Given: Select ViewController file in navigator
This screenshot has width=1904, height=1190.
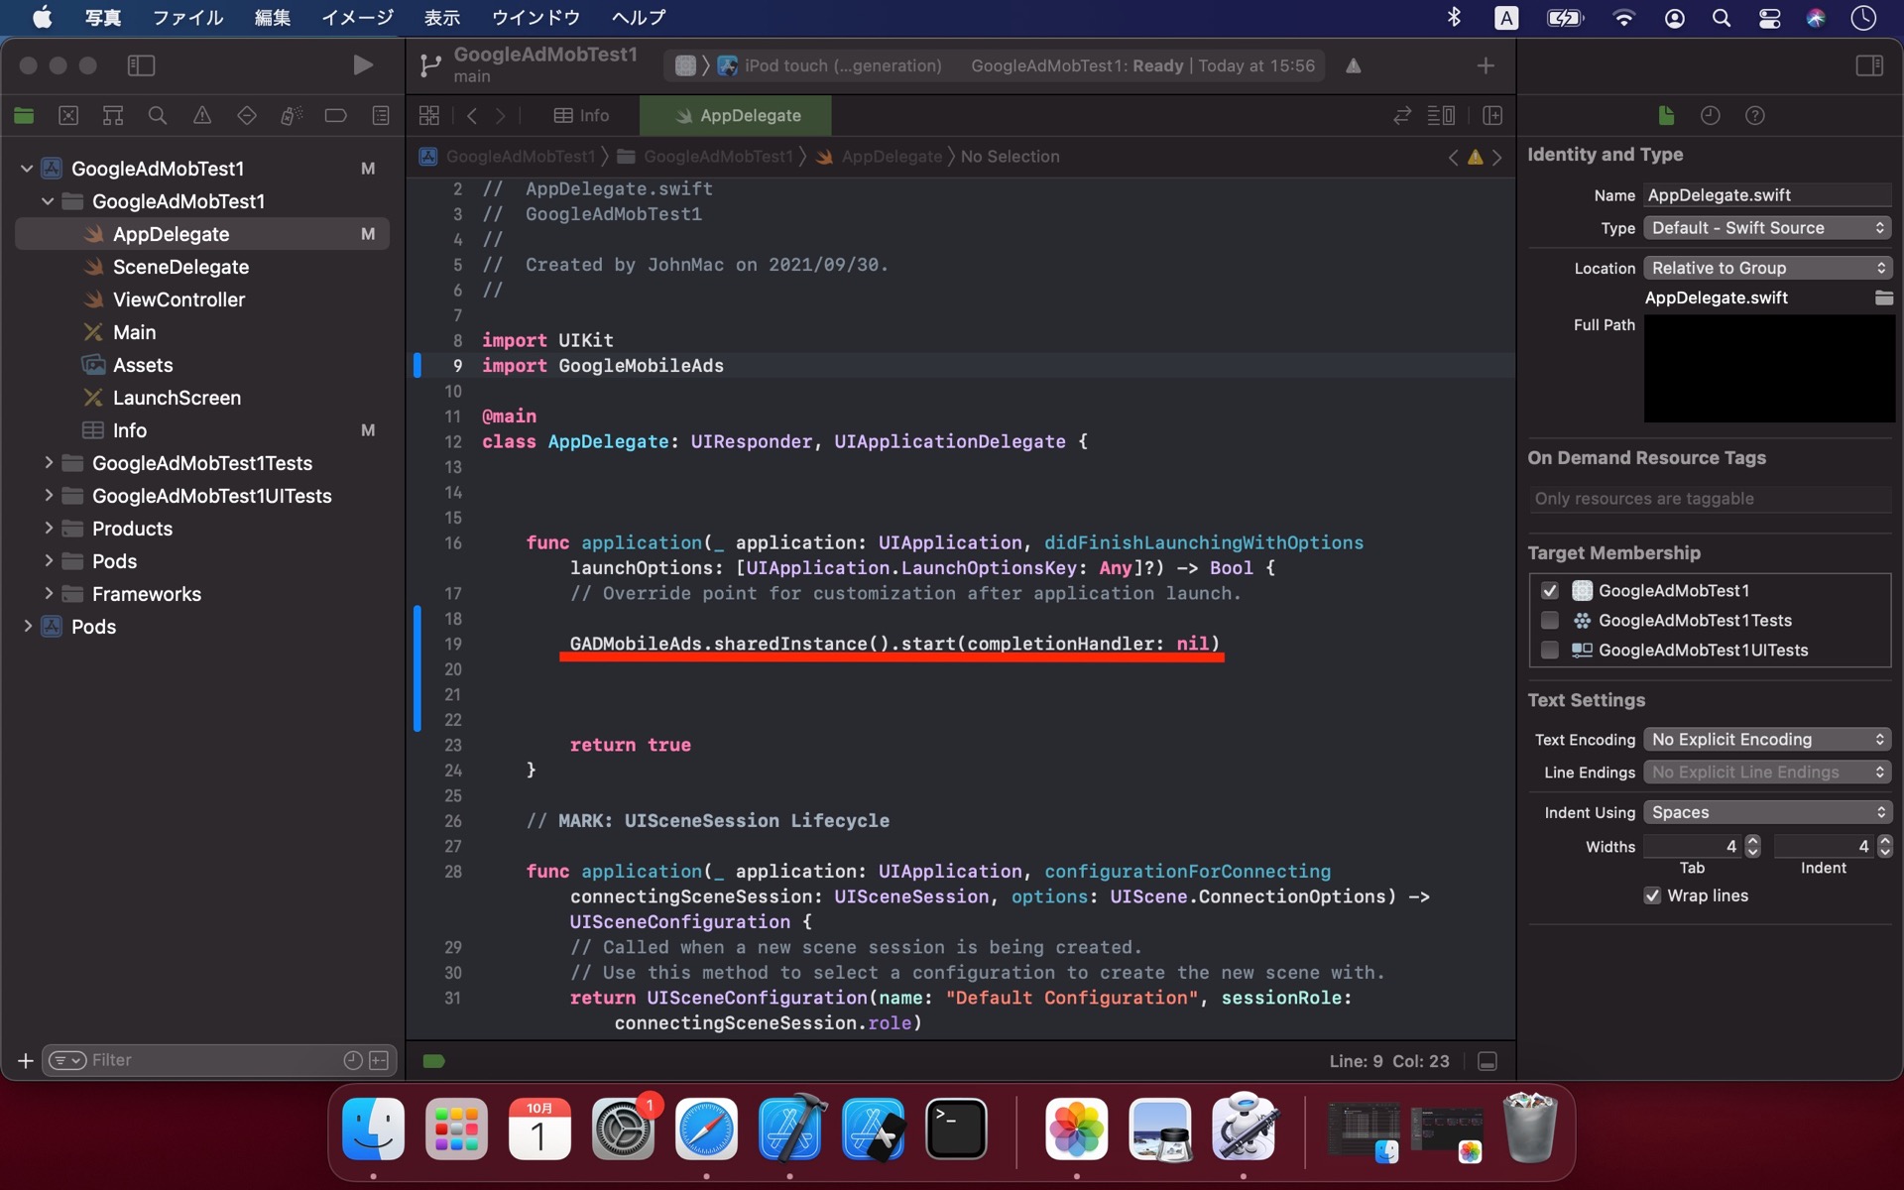Looking at the screenshot, I should pos(178,299).
